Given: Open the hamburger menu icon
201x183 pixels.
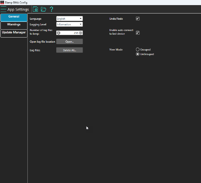Looking at the screenshot, I should (3, 9).
